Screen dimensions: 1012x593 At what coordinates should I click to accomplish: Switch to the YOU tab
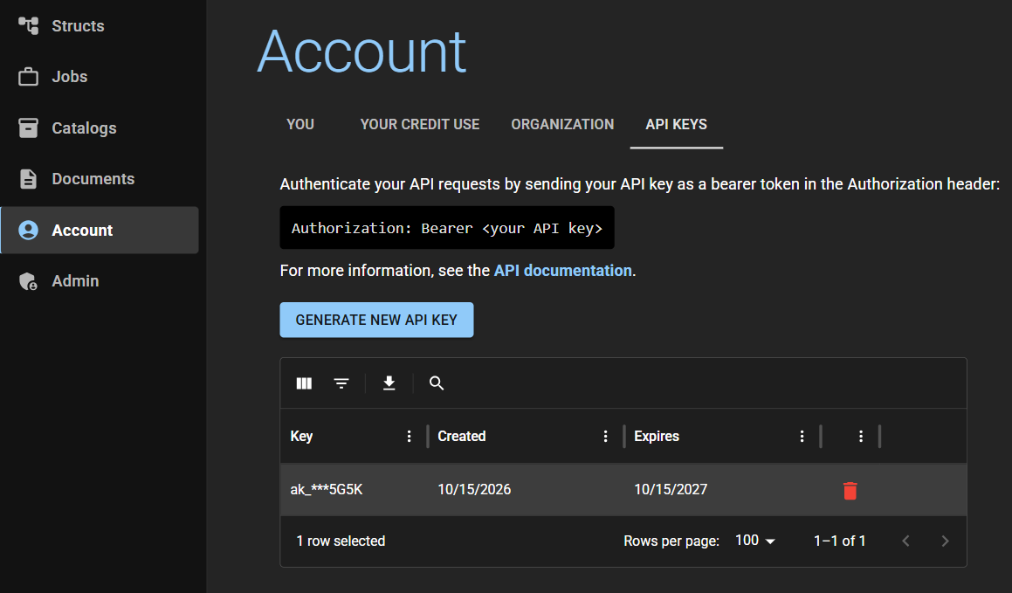click(300, 125)
